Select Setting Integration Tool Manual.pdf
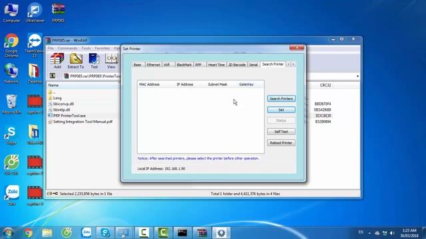The width and height of the screenshot is (426, 239). click(83, 121)
